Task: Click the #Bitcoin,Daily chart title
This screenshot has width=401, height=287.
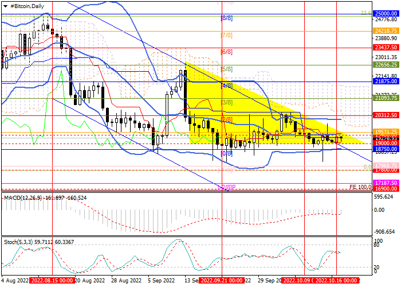Action: point(27,6)
